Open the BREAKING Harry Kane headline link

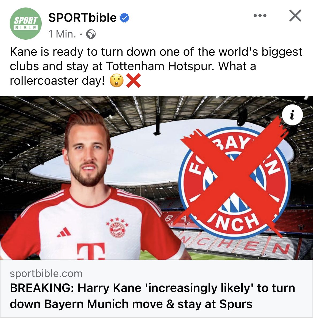pyautogui.click(x=152, y=296)
